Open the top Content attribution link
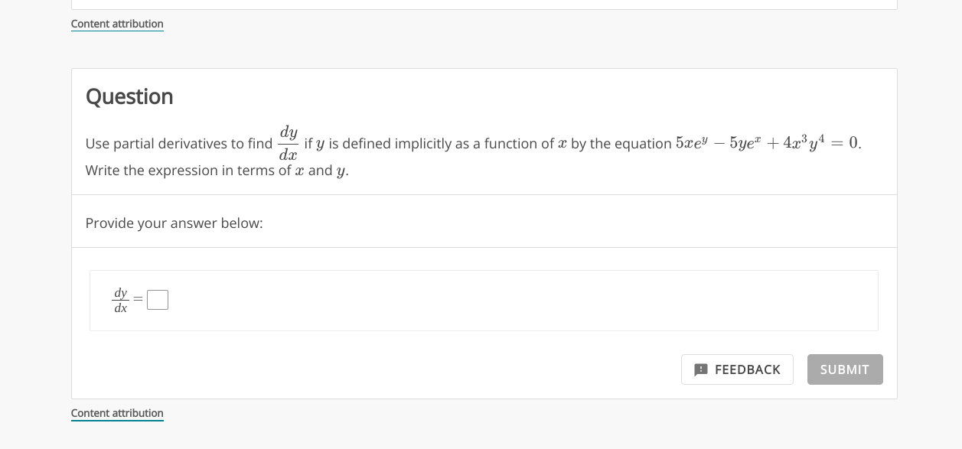962x449 pixels. click(117, 24)
